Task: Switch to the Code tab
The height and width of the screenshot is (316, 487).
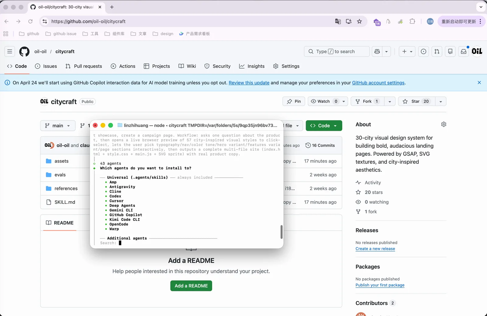Action: click(x=17, y=66)
